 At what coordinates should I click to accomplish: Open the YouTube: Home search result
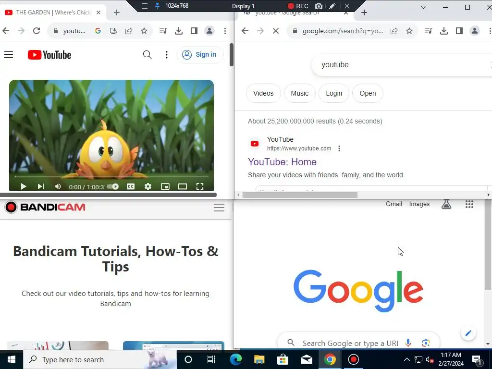tap(282, 162)
